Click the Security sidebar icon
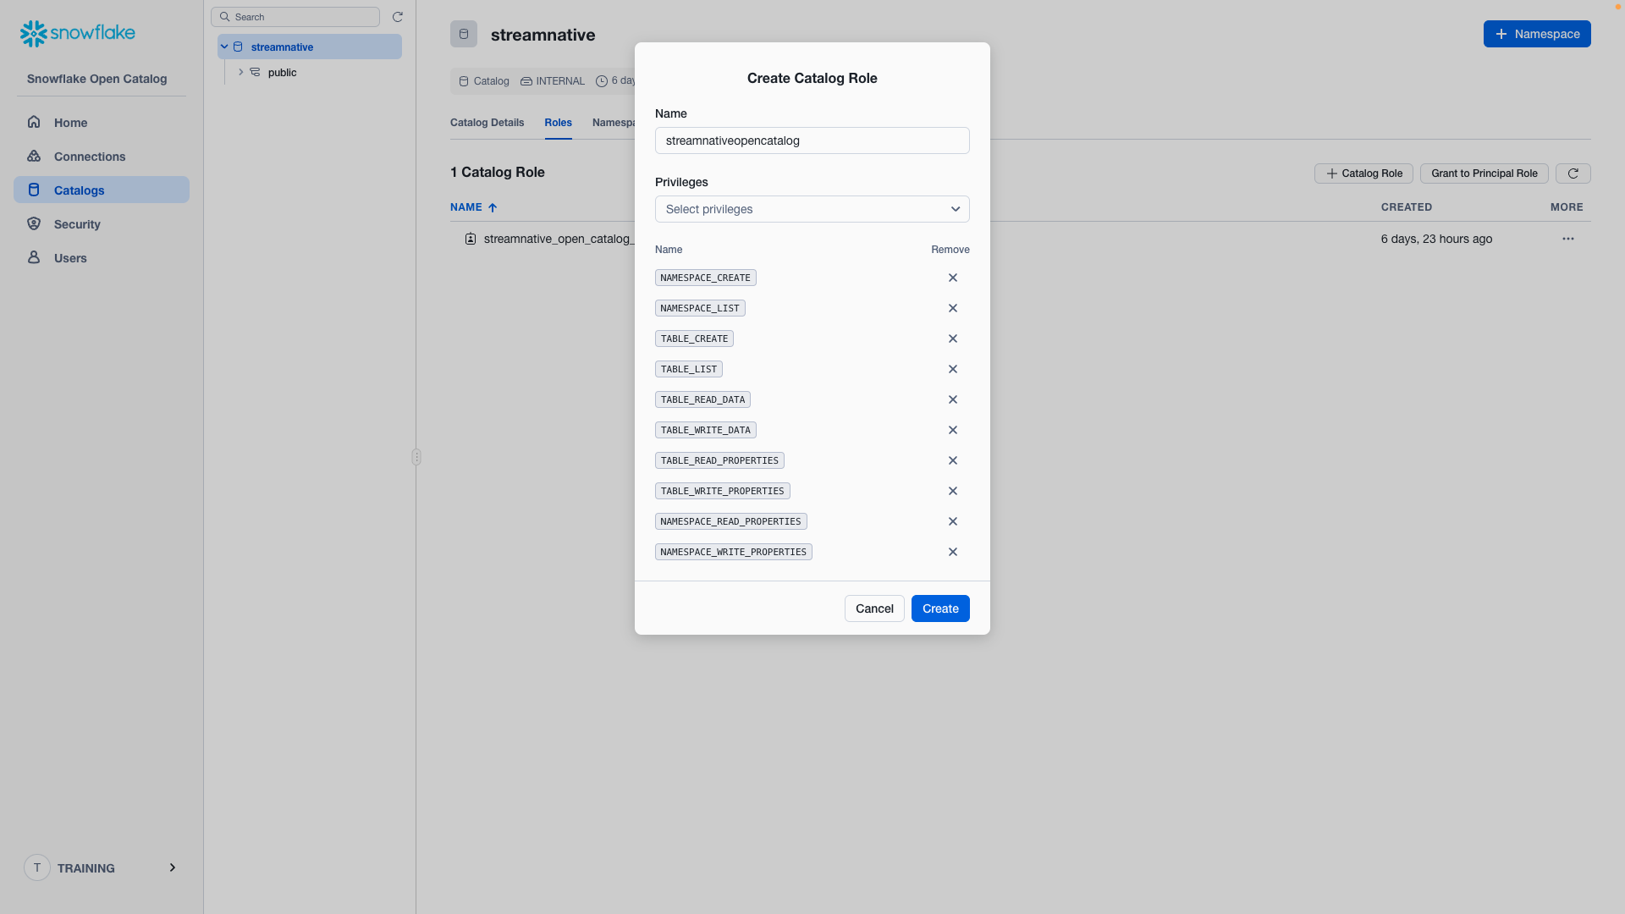The width and height of the screenshot is (1625, 914). click(32, 223)
